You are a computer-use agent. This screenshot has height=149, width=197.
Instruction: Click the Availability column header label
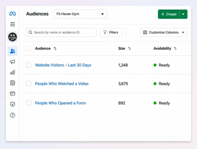point(162,48)
